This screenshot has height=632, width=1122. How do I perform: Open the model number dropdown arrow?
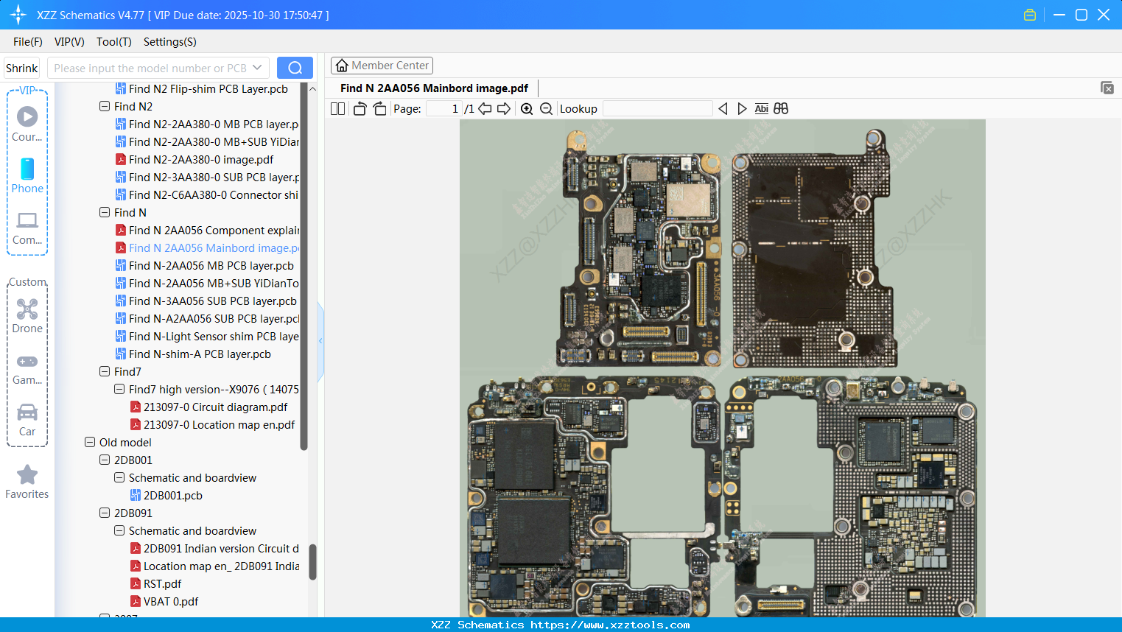click(257, 68)
